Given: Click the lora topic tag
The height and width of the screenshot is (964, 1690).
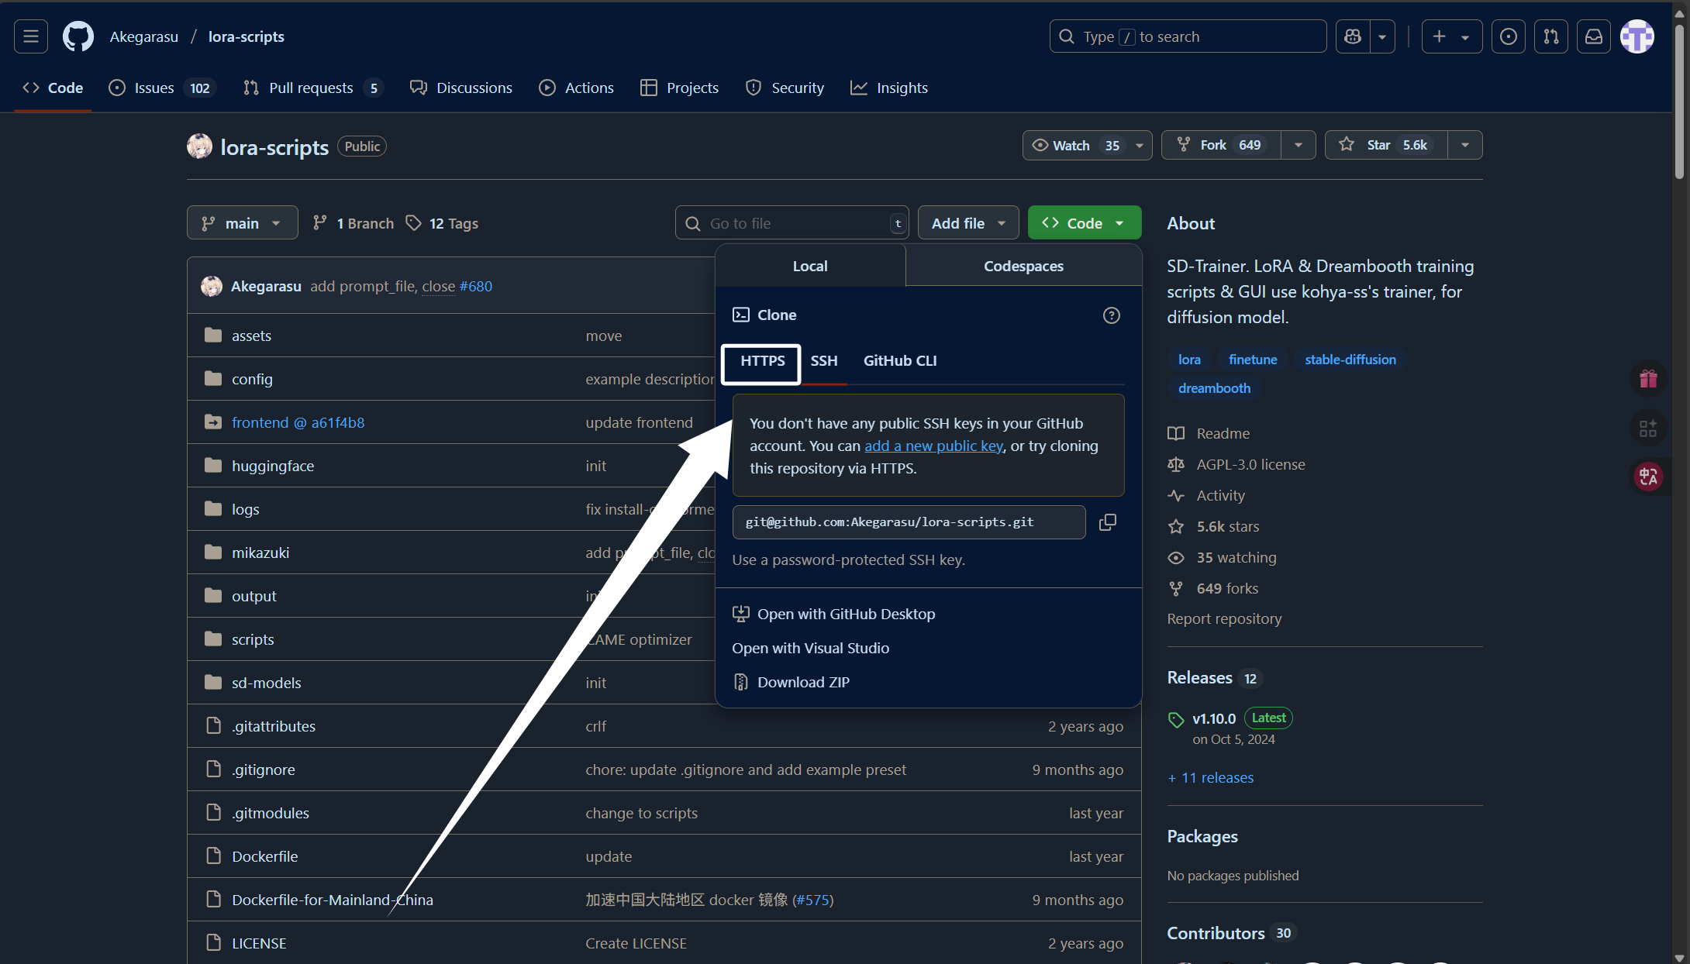Looking at the screenshot, I should 1189,360.
